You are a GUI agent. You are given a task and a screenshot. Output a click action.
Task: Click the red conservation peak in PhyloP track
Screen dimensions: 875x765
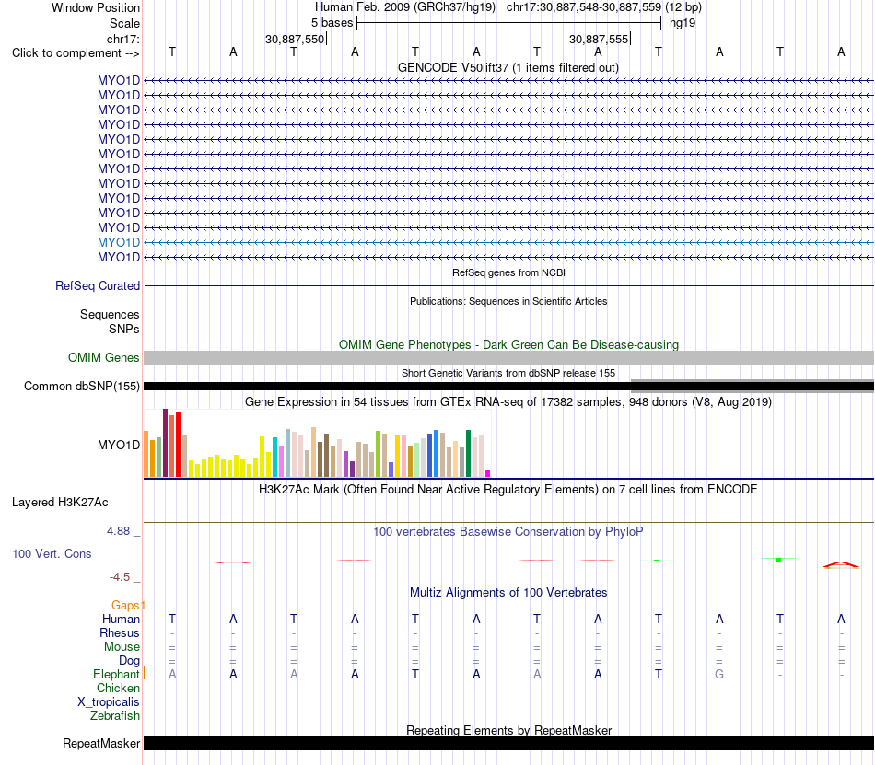click(841, 565)
